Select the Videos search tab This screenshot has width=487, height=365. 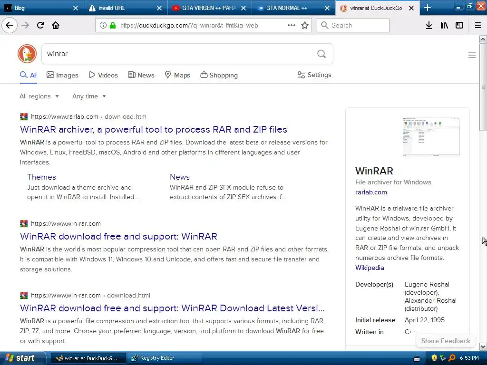[x=103, y=75]
